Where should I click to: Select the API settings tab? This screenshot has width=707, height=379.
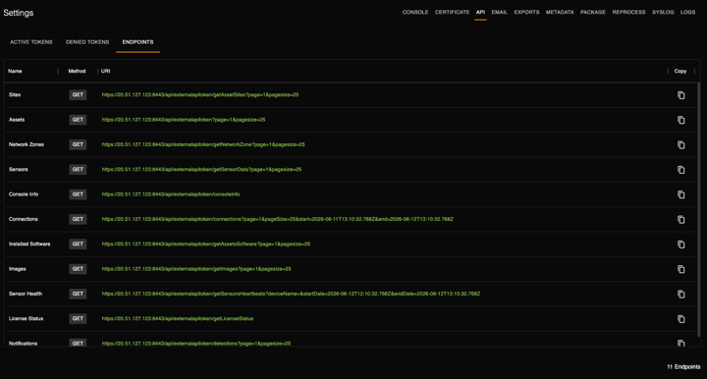coord(480,12)
